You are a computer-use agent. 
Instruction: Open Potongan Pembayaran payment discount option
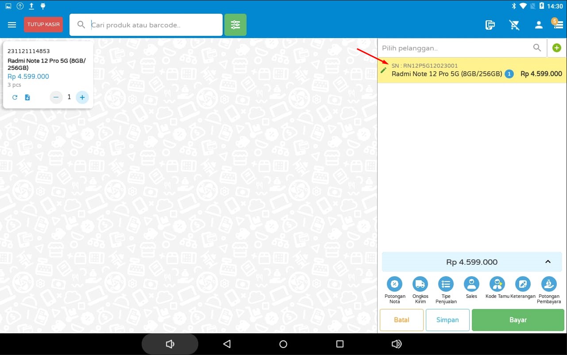tap(549, 290)
